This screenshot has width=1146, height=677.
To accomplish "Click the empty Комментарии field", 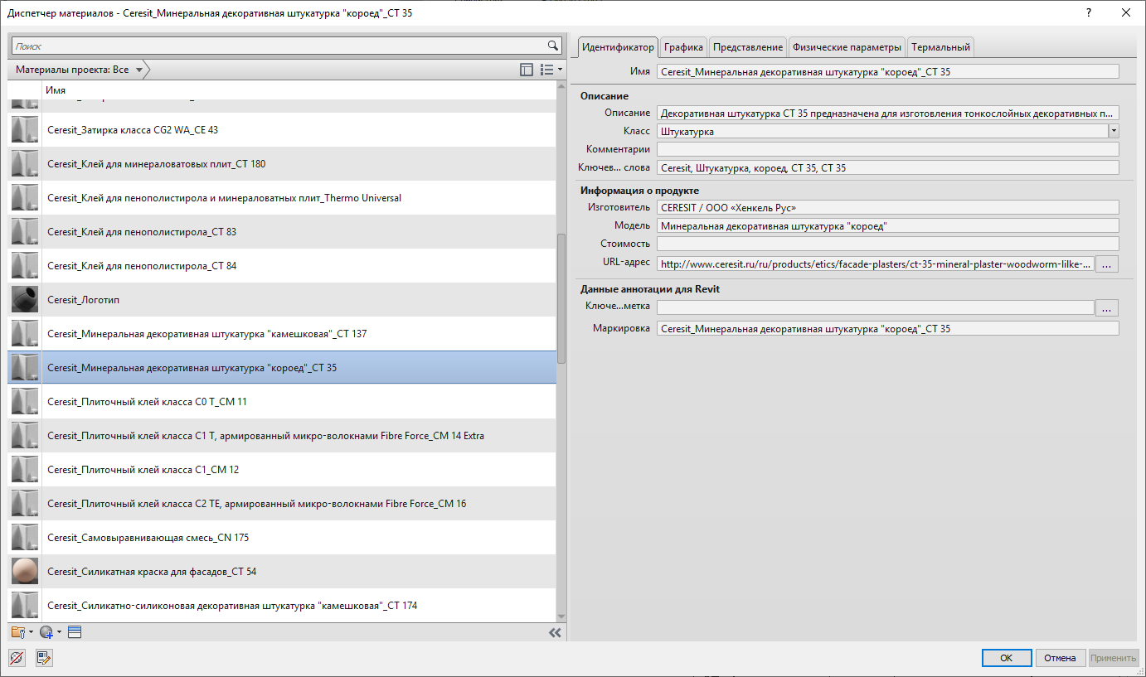I will click(x=887, y=149).
